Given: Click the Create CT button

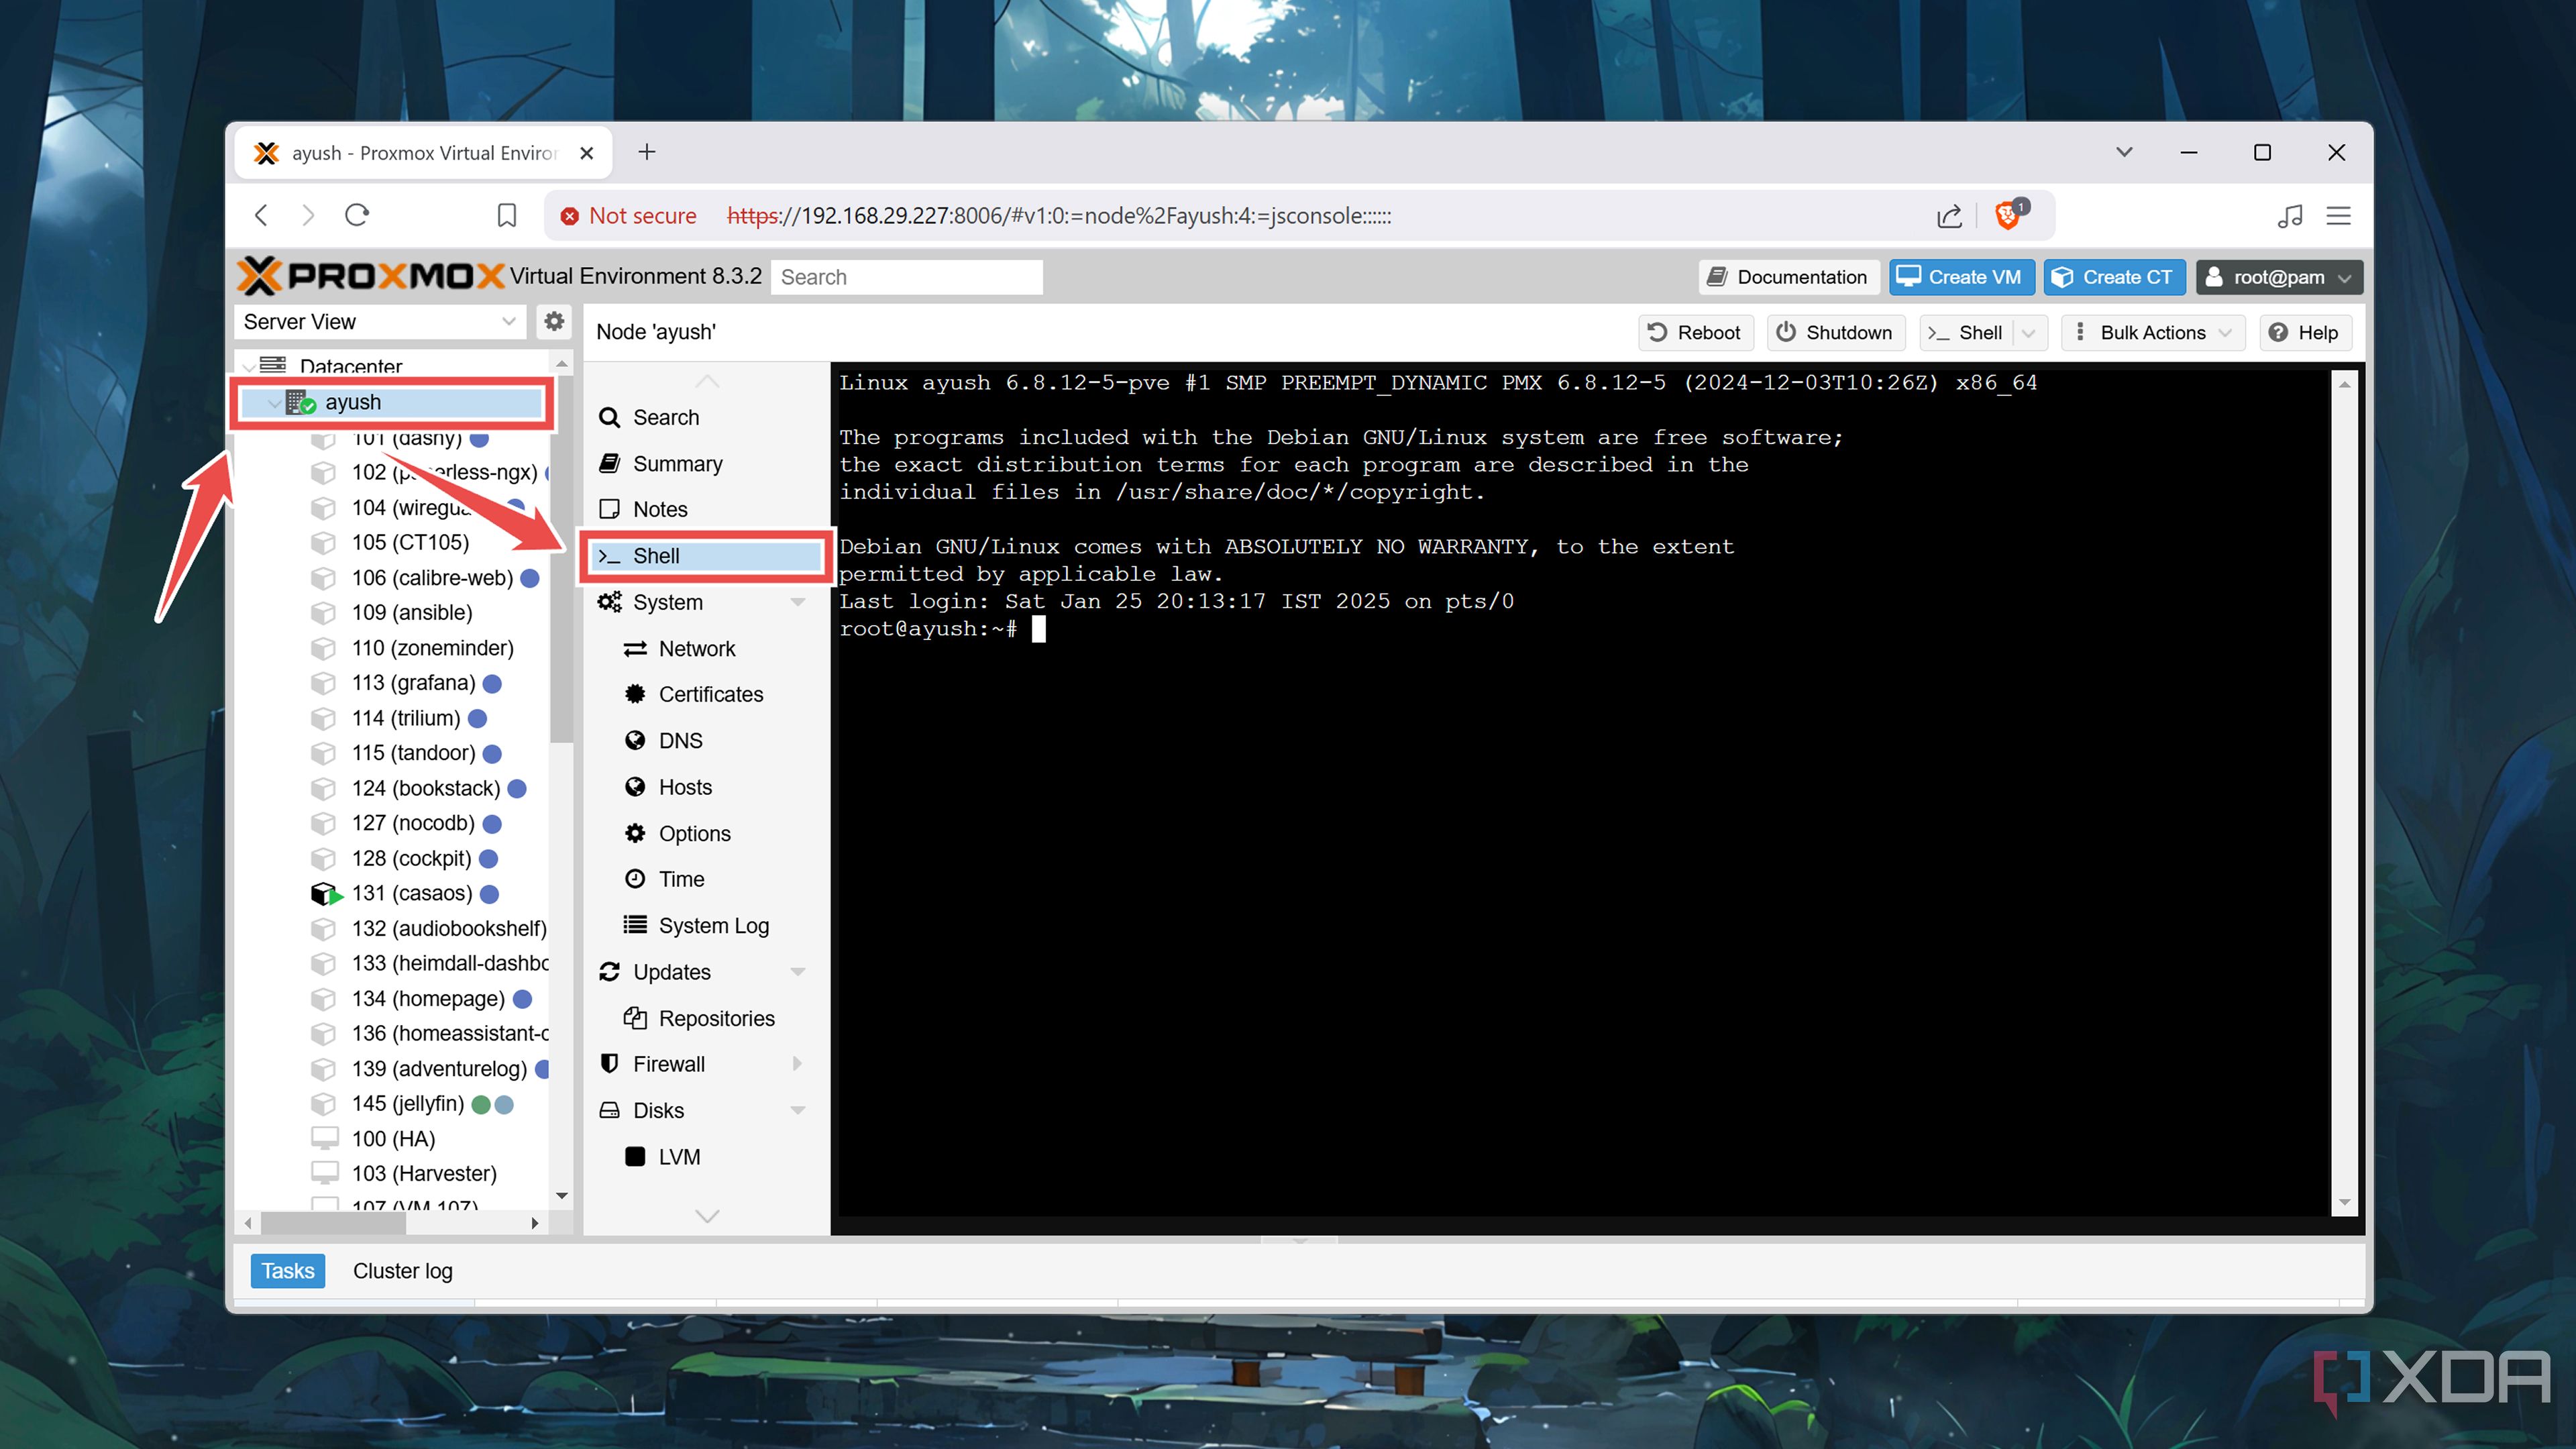Looking at the screenshot, I should (x=2114, y=277).
